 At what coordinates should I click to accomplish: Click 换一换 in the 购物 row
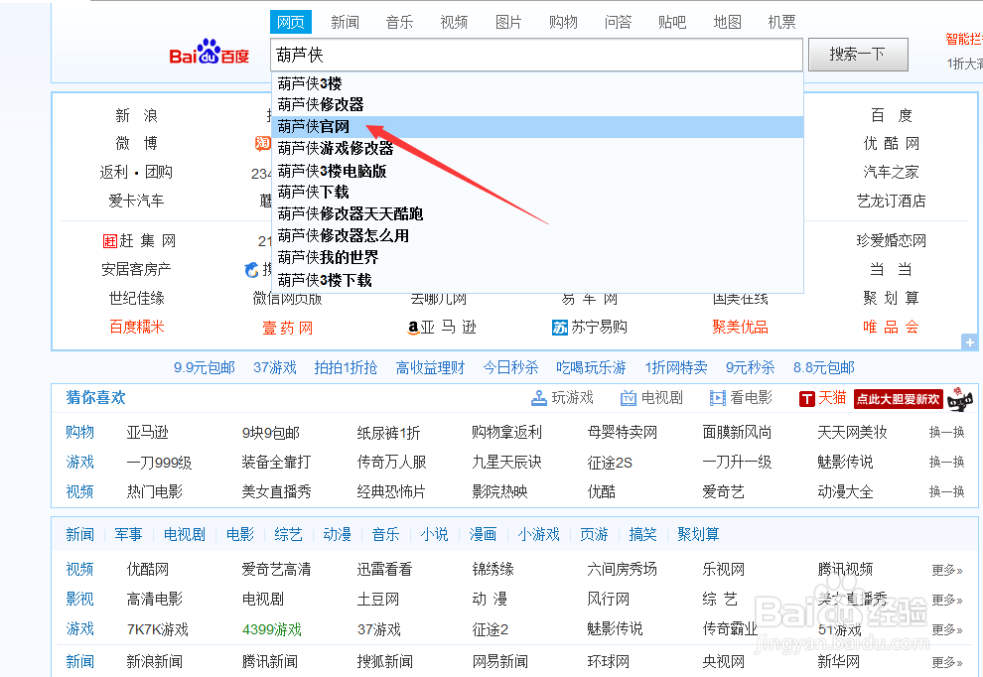click(946, 433)
